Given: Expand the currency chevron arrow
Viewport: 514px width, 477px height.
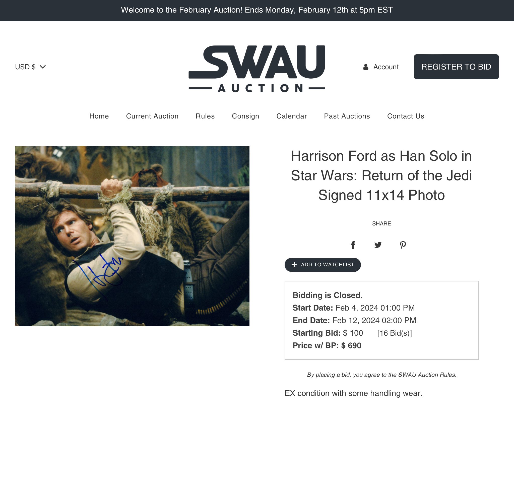Looking at the screenshot, I should 43,67.
